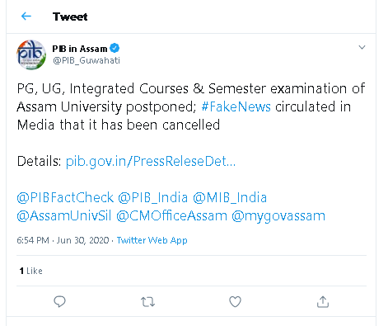
Task: Visit the @PIBFactCheck mention
Action: [65, 197]
